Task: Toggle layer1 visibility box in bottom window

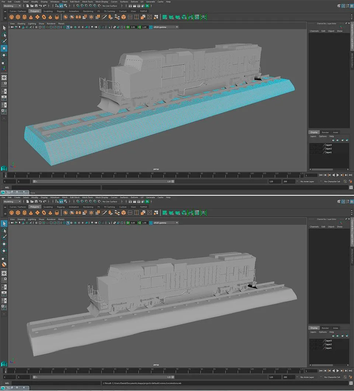Action: pos(312,348)
